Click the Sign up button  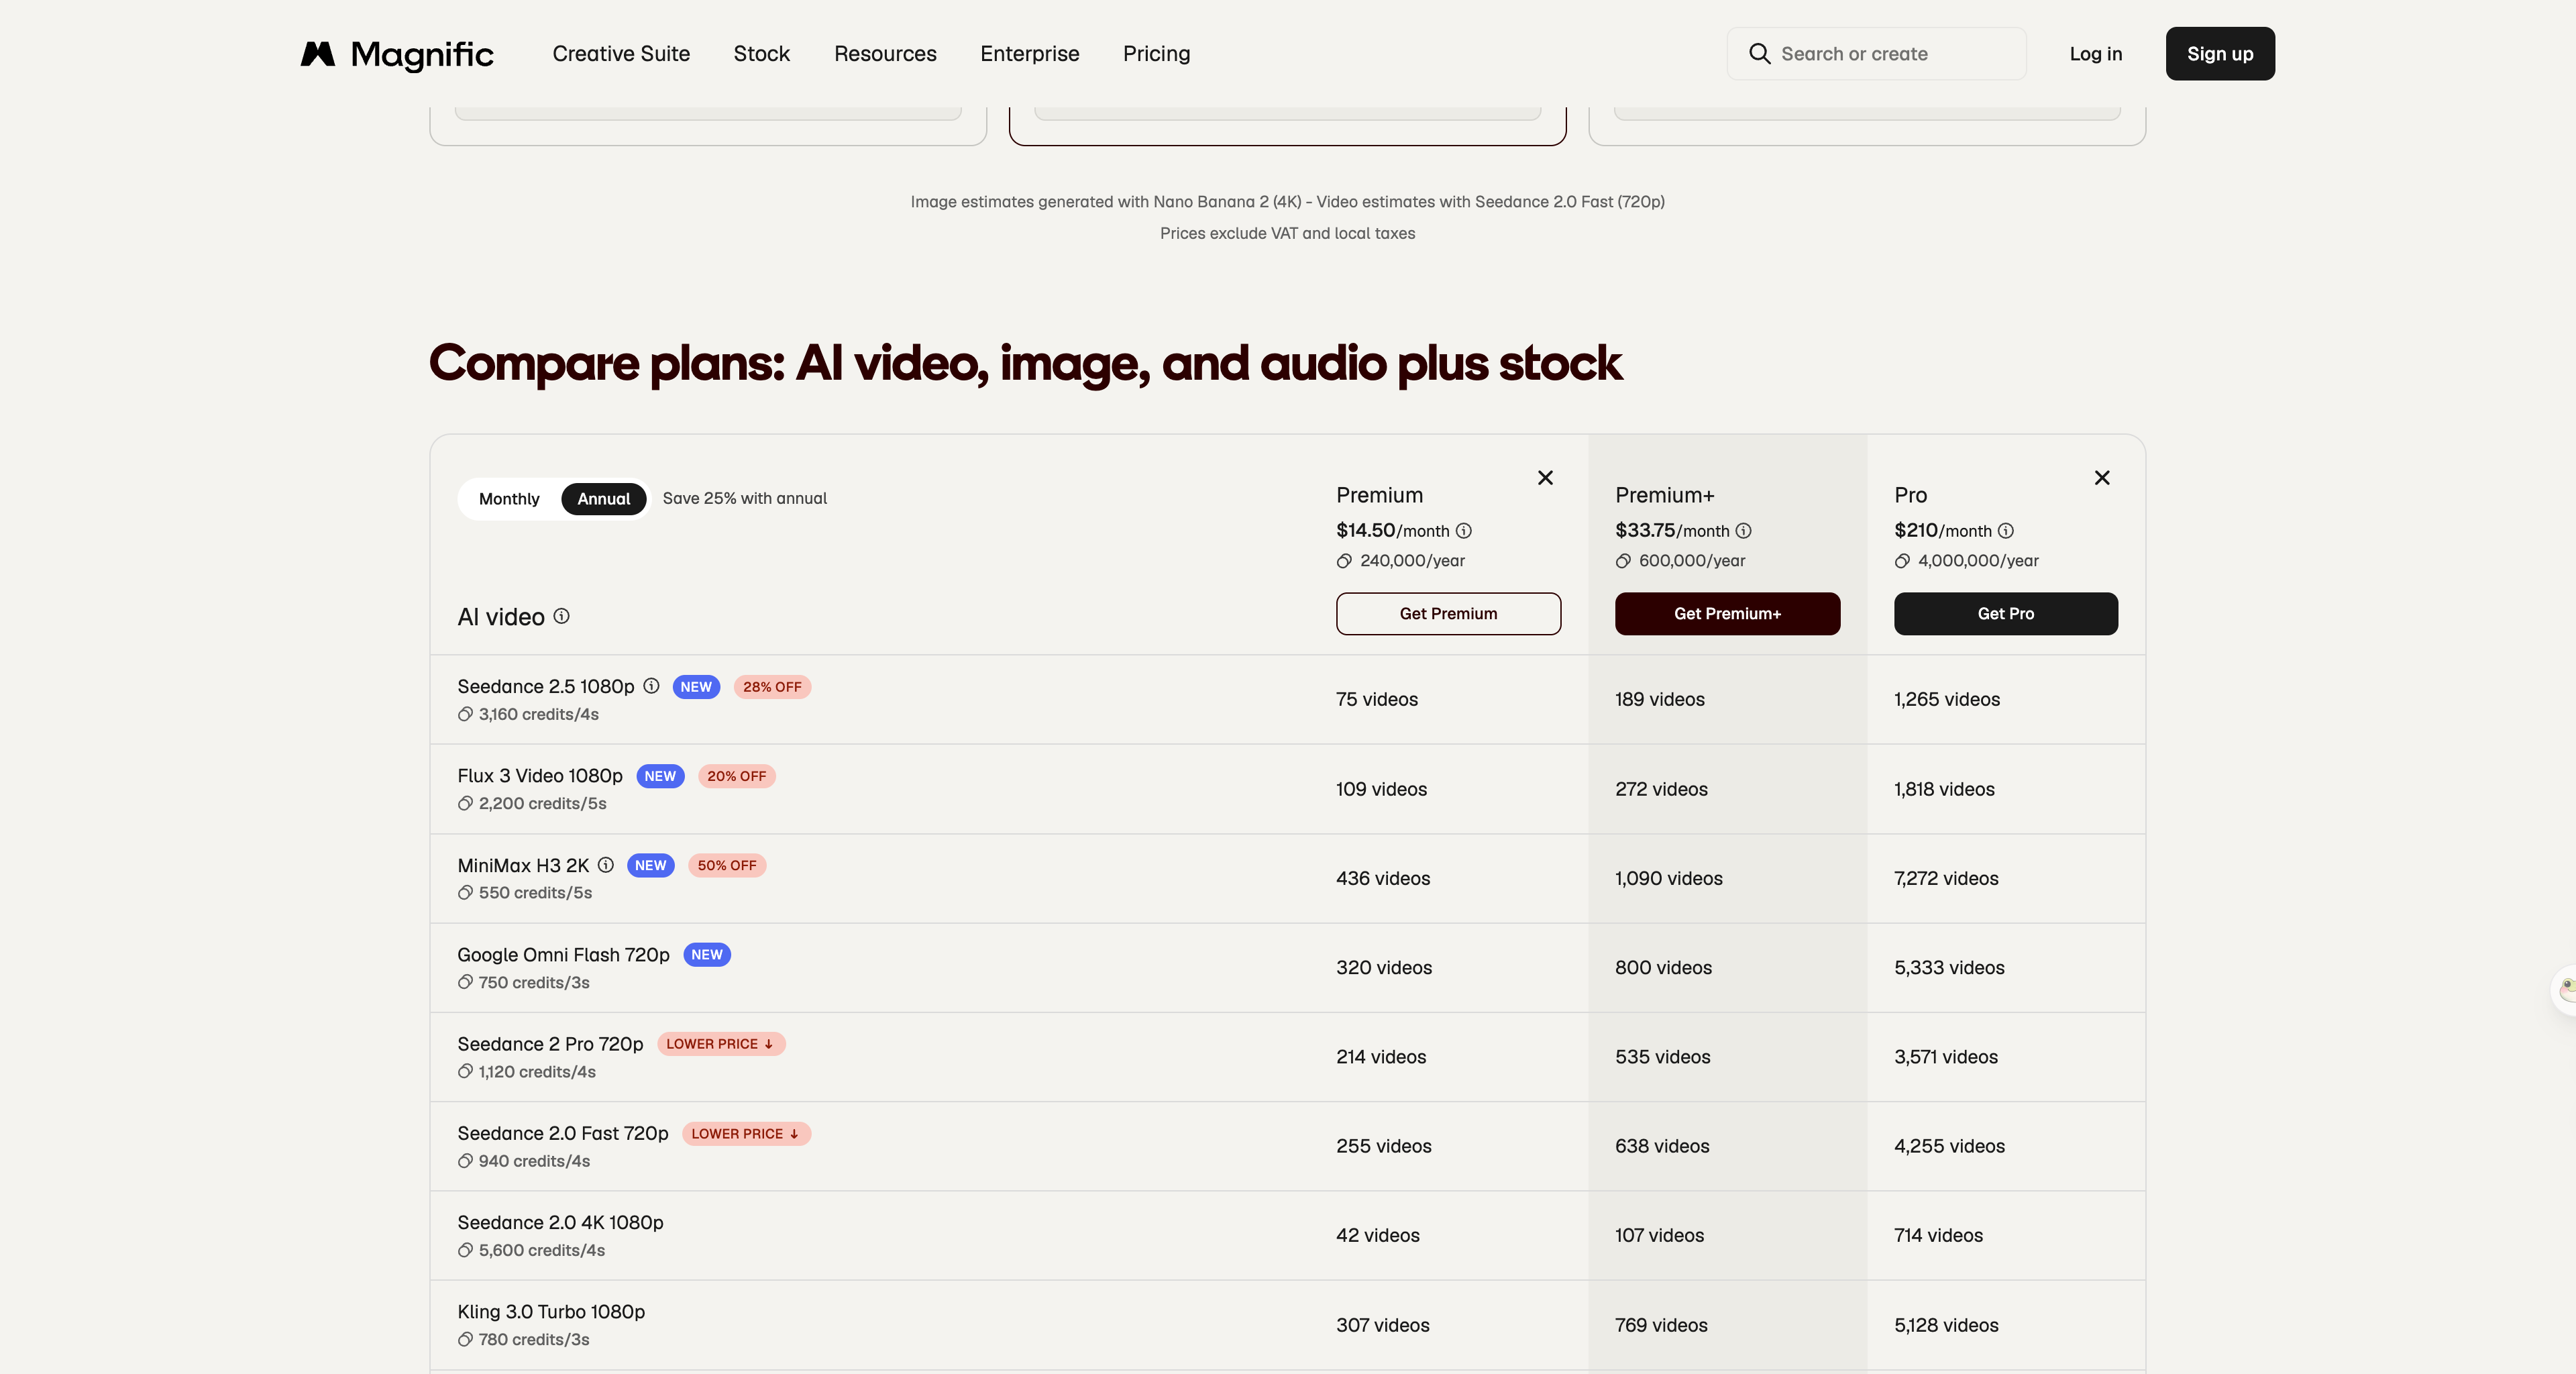2220,54
